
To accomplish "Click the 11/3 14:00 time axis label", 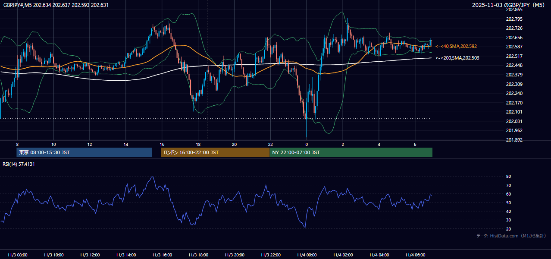I will [126, 255].
